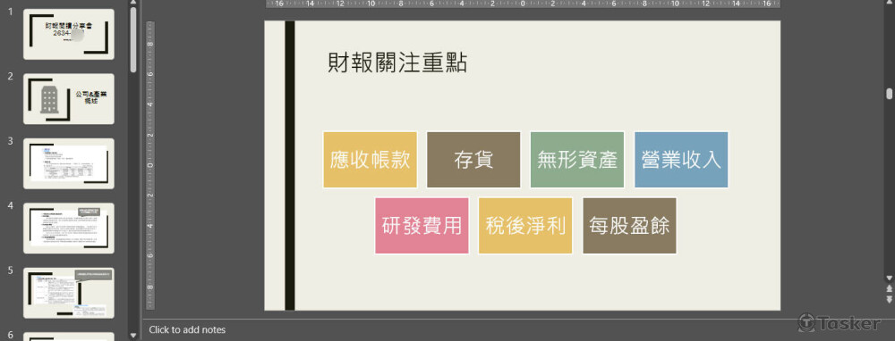The width and height of the screenshot is (895, 341).
Task: Select the brown 每股盈餘 box
Action: coord(629,226)
